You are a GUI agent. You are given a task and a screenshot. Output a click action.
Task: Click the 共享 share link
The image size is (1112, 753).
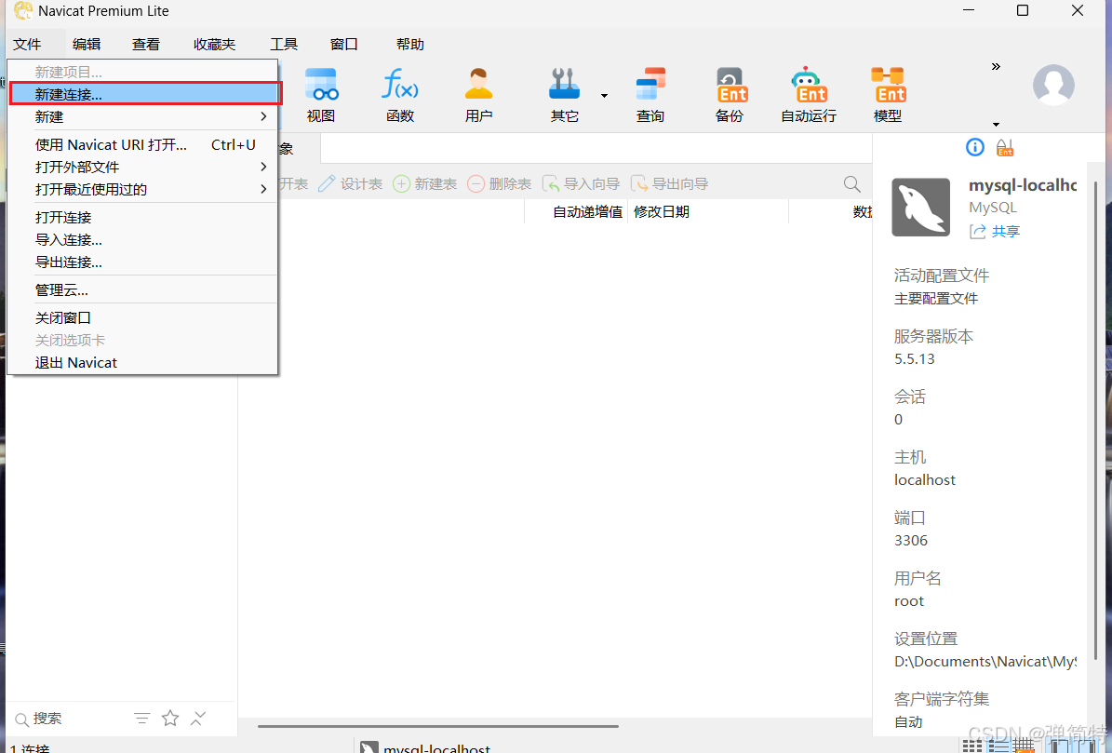pos(995,231)
